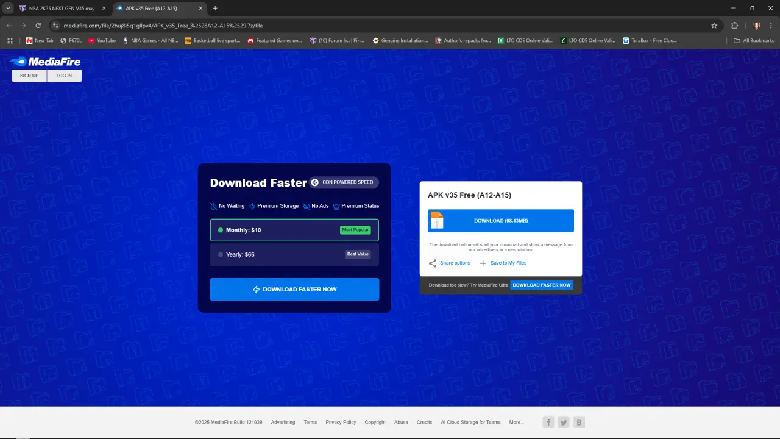The height and width of the screenshot is (439, 780).
Task: Click the Save to My Files link
Action: tap(508, 263)
